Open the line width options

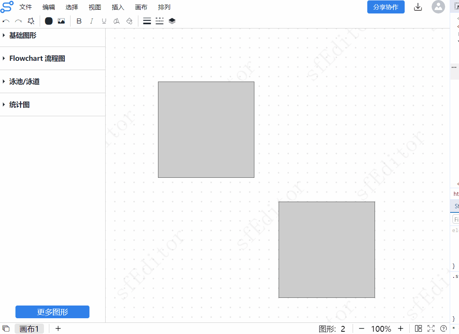pyautogui.click(x=147, y=21)
